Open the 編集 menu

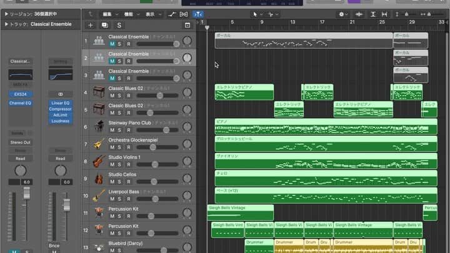point(110,14)
